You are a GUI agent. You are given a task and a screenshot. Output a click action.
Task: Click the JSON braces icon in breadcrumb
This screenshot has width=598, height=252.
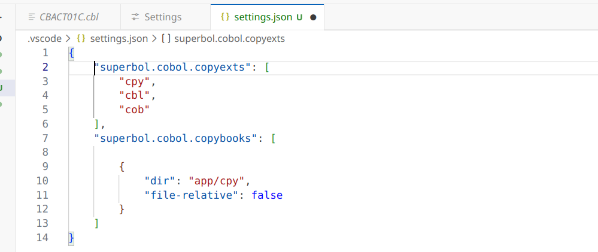pyautogui.click(x=80, y=38)
